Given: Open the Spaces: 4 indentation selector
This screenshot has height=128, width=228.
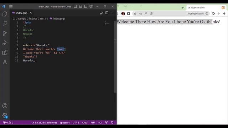Looking at the screenshot, I should point(65,123).
